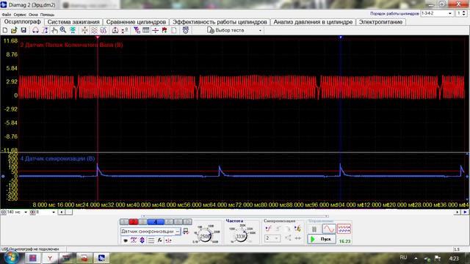Screen dimensions: 470x264
Task: Toggle channel 1 button
Action: point(124,221)
